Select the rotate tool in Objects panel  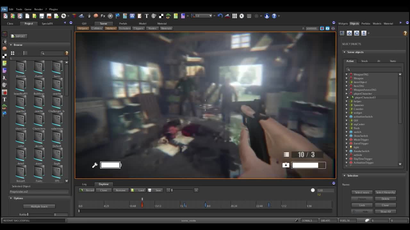[357, 33]
